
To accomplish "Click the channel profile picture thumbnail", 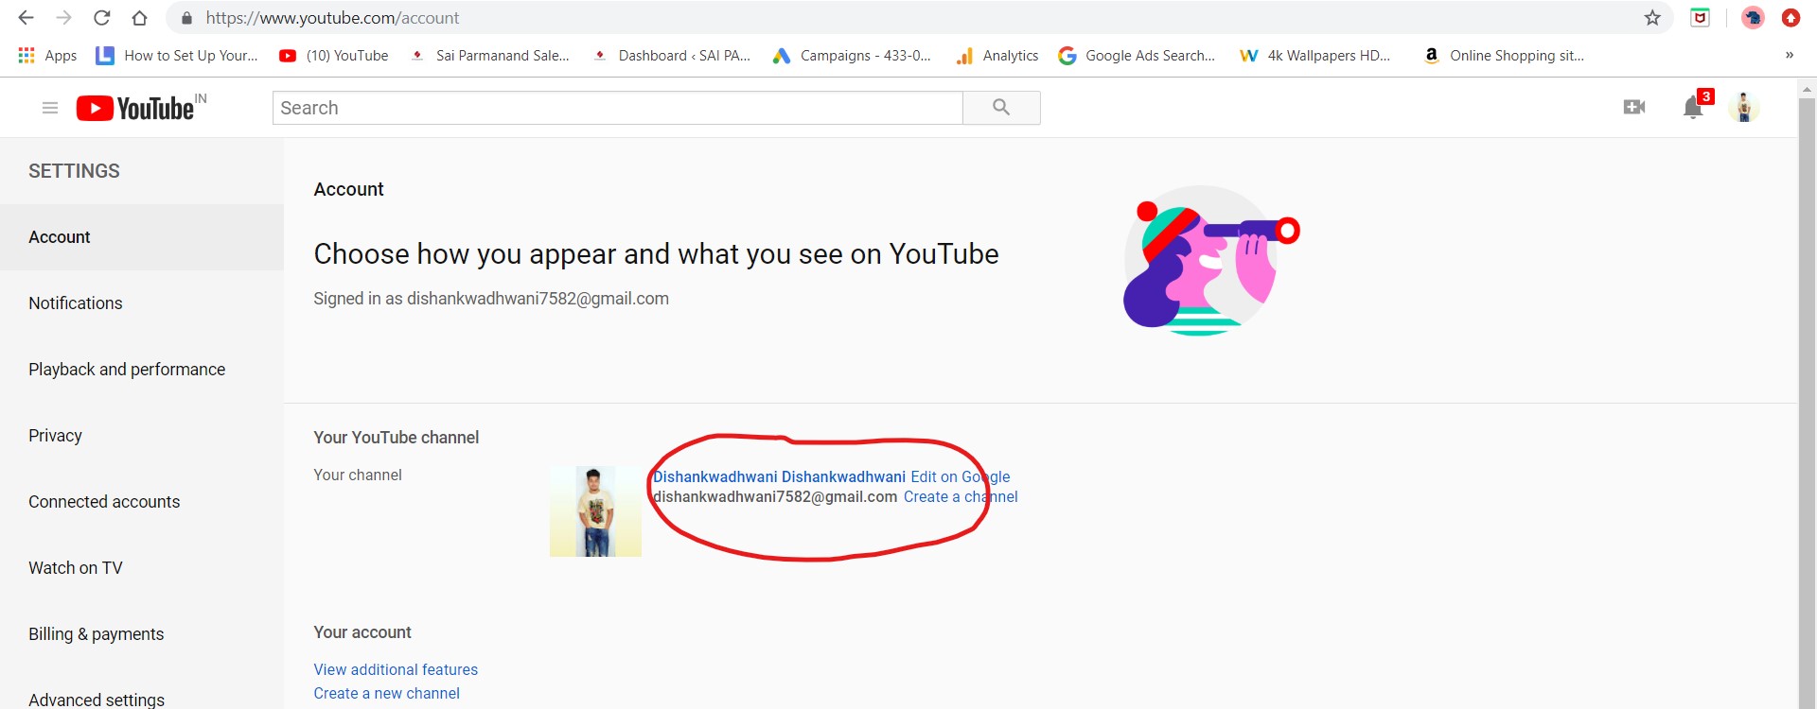I will (x=595, y=511).
